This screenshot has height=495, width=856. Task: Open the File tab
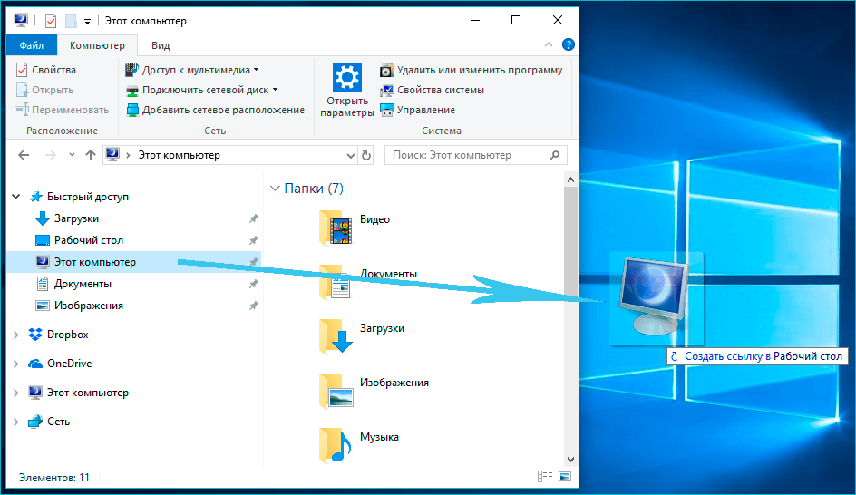[x=32, y=45]
